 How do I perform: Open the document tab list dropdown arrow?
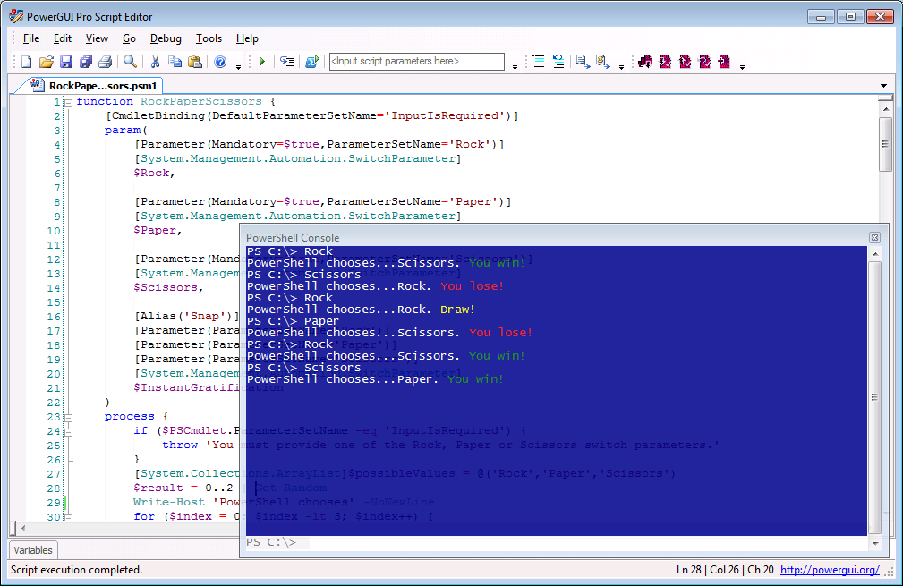coord(884,85)
